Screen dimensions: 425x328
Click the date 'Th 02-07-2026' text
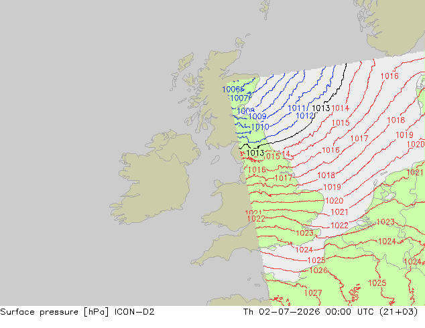pos(282,312)
